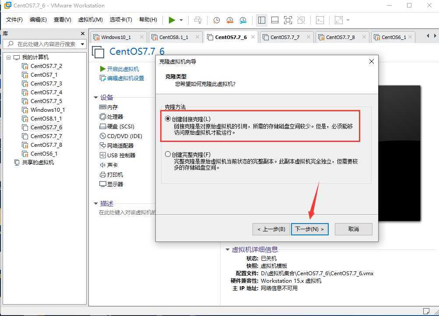This screenshot has width=439, height=316.
Task: Close the CentOS7.7_6 tab
Action: [253, 37]
